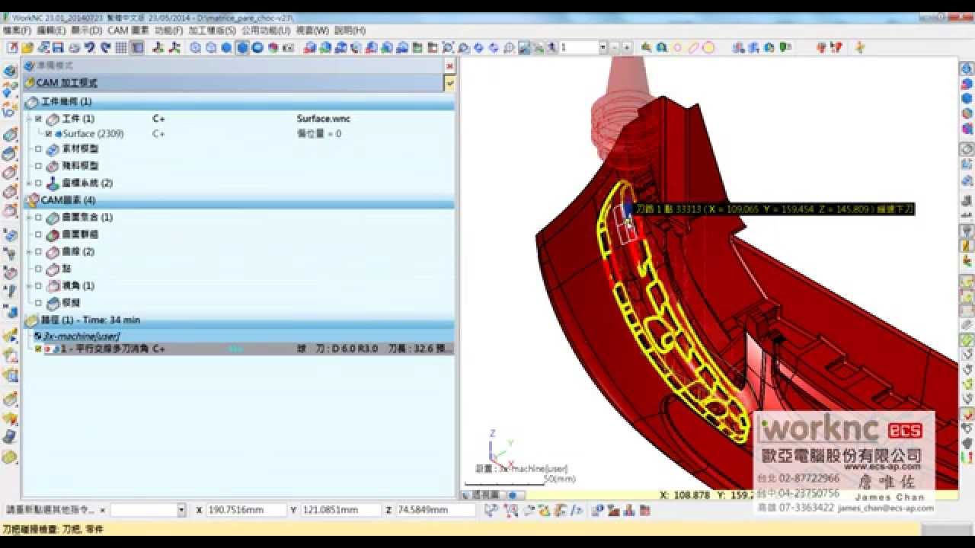The image size is (975, 548).
Task: Click the multicolor pie sphere toolbar icon
Action: coord(273,47)
